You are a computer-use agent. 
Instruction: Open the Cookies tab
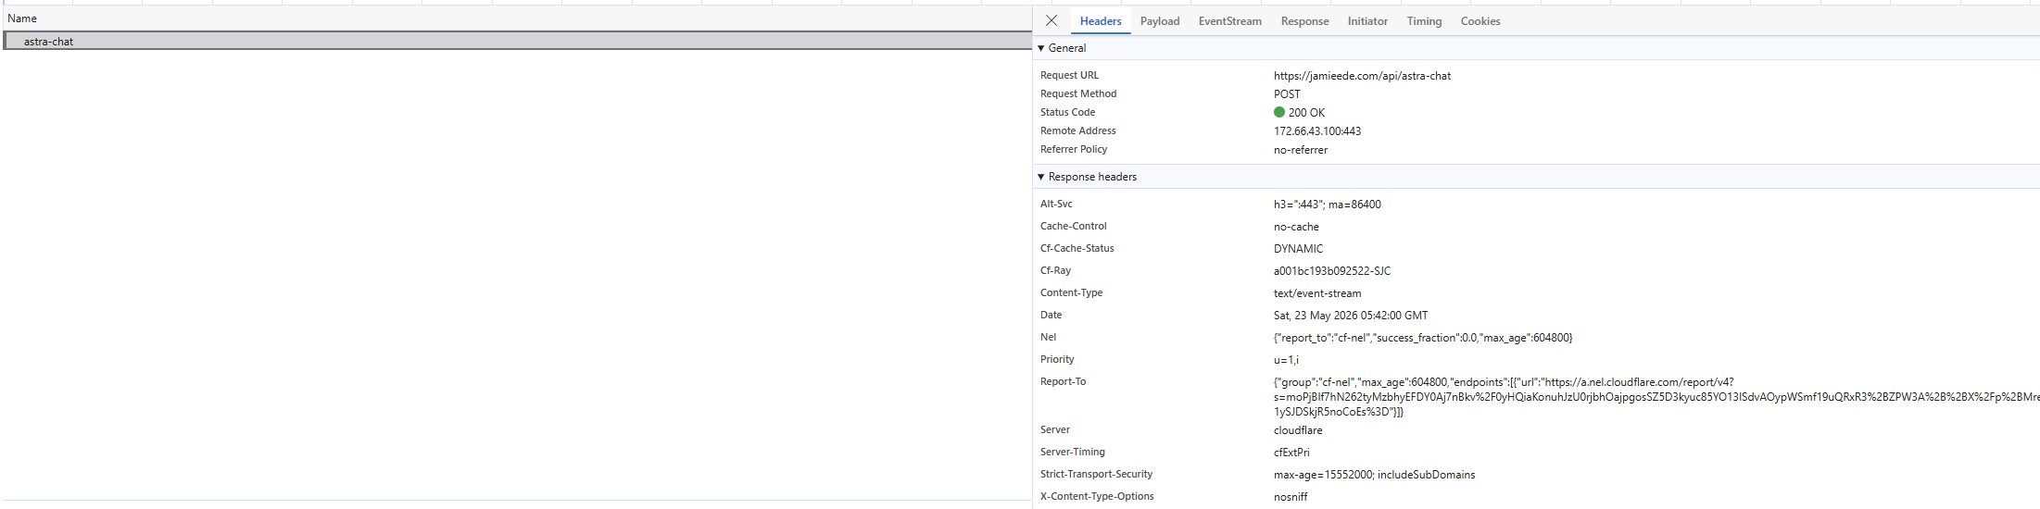tap(1480, 21)
